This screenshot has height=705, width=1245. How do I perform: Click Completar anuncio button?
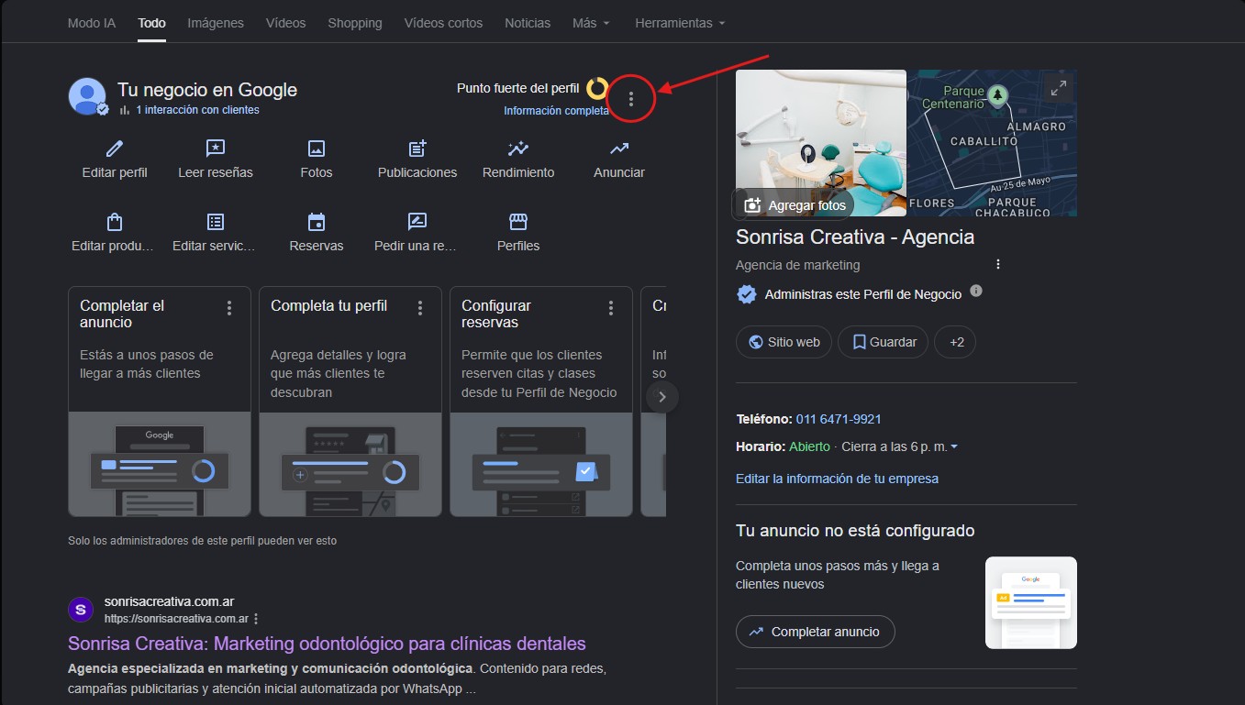click(x=815, y=632)
